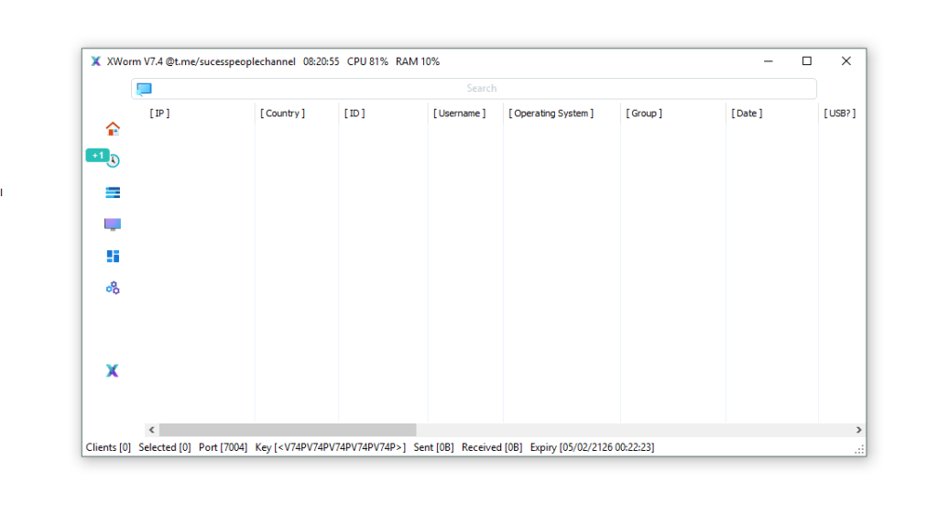This screenshot has height=516, width=938.
Task: Click the chat bubble icon in search bar
Action: coord(144,89)
